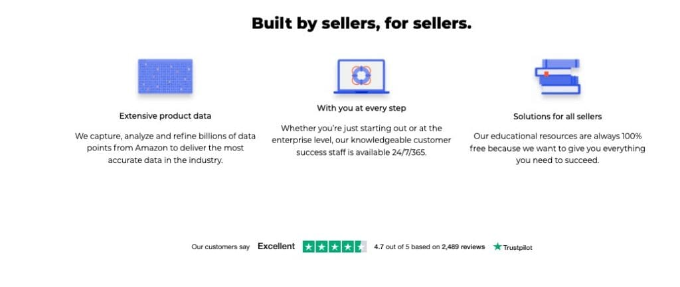
Task: Click the first green rating star
Action: [309, 247]
